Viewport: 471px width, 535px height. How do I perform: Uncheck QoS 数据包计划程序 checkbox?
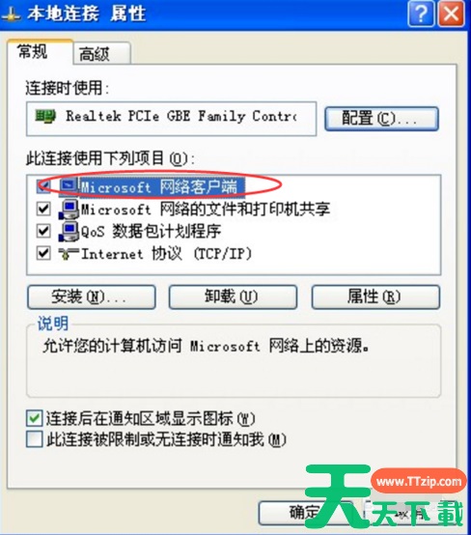[x=43, y=231]
